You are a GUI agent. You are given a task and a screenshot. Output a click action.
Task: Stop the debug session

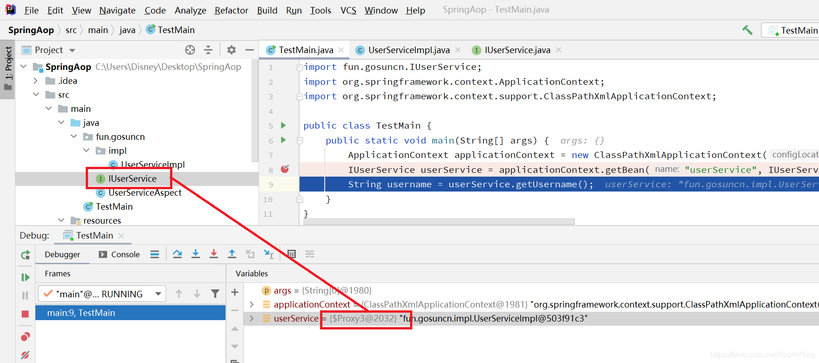(25, 314)
